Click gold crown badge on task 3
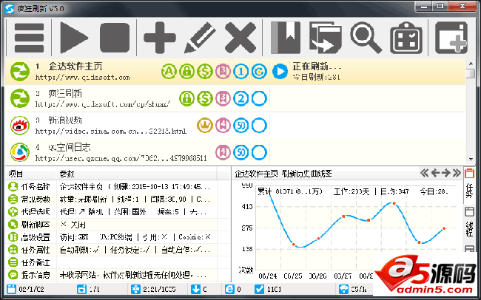 click(205, 126)
